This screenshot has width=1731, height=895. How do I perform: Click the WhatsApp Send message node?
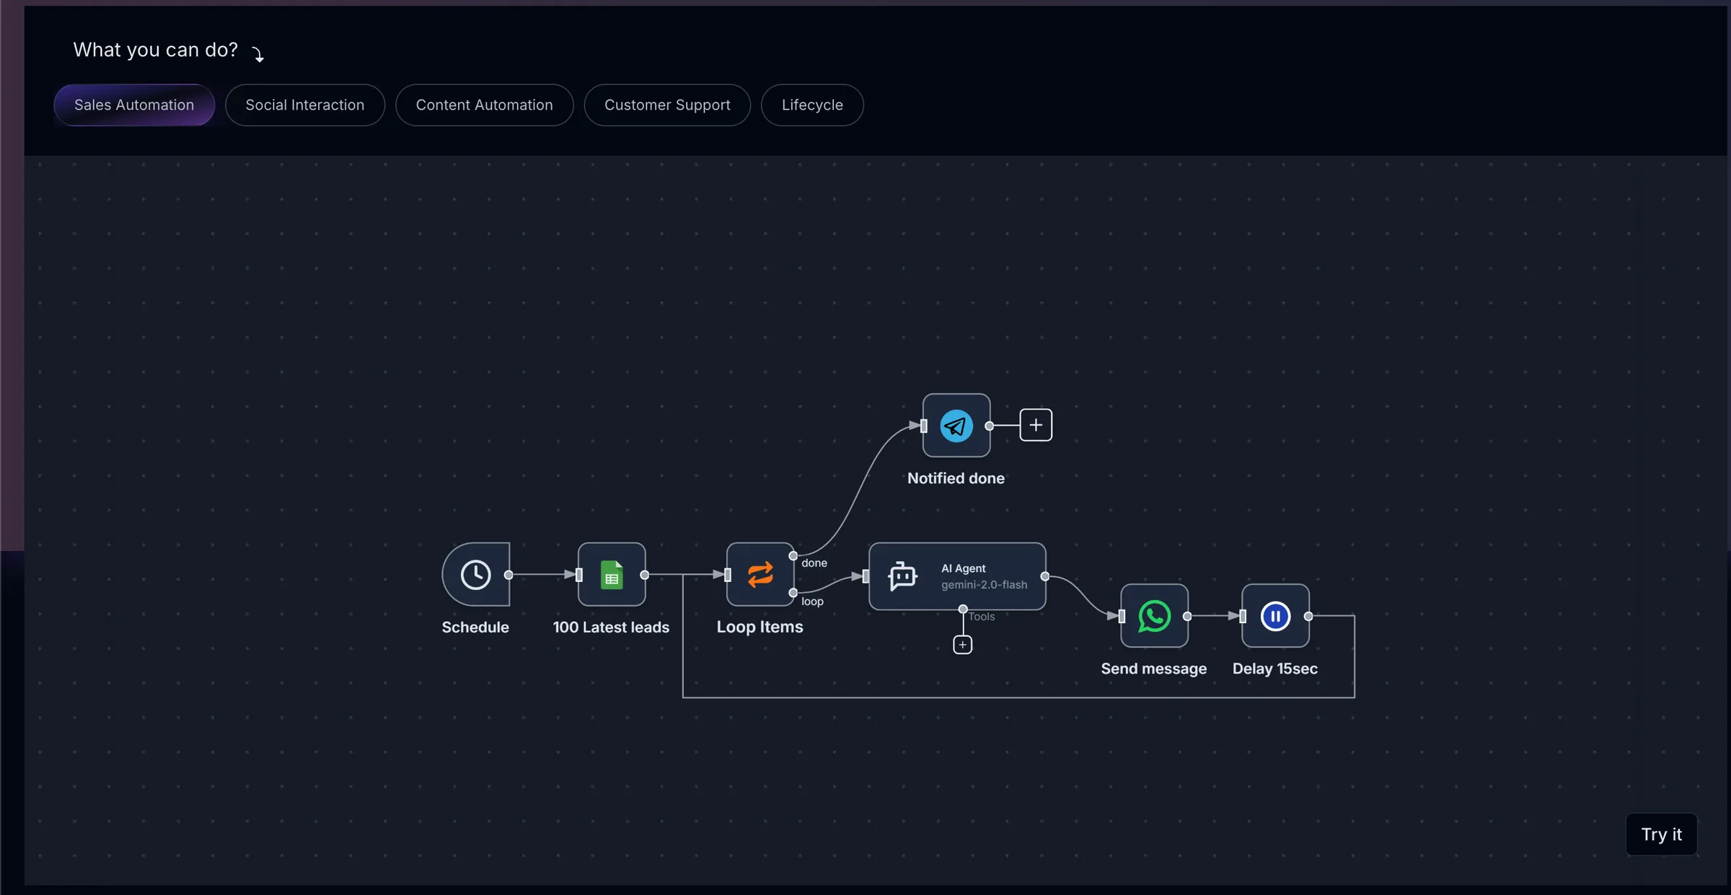pos(1154,616)
